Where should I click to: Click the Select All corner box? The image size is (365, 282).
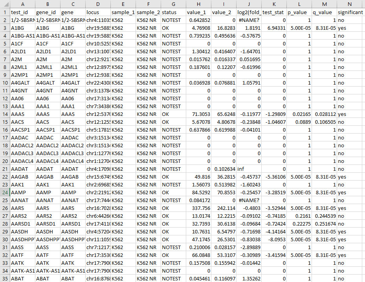[x=5, y=4]
